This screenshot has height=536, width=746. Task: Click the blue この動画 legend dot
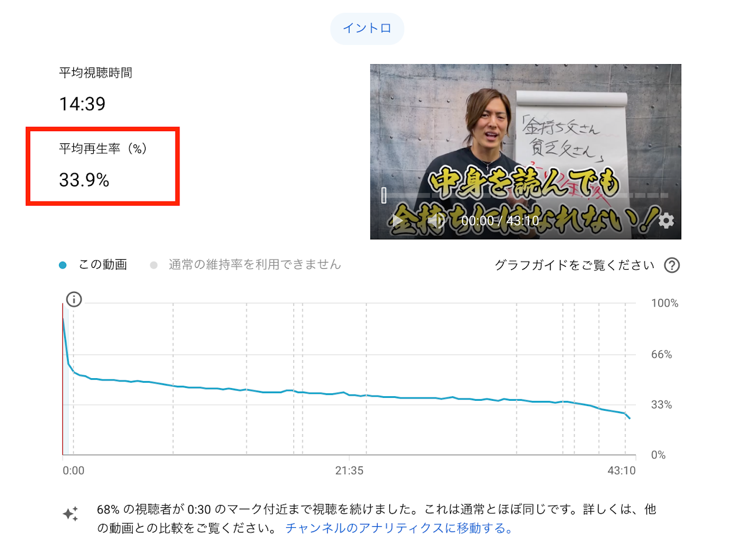64,265
